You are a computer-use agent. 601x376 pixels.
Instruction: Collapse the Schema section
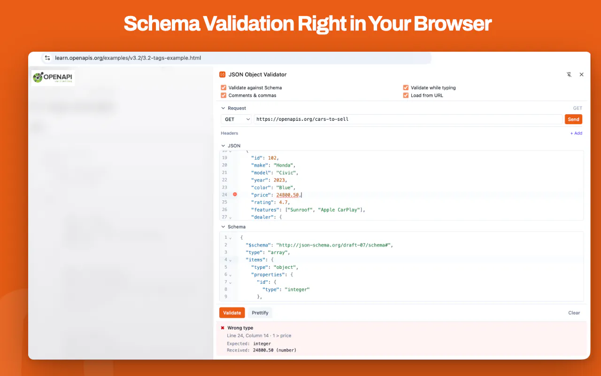coord(223,227)
